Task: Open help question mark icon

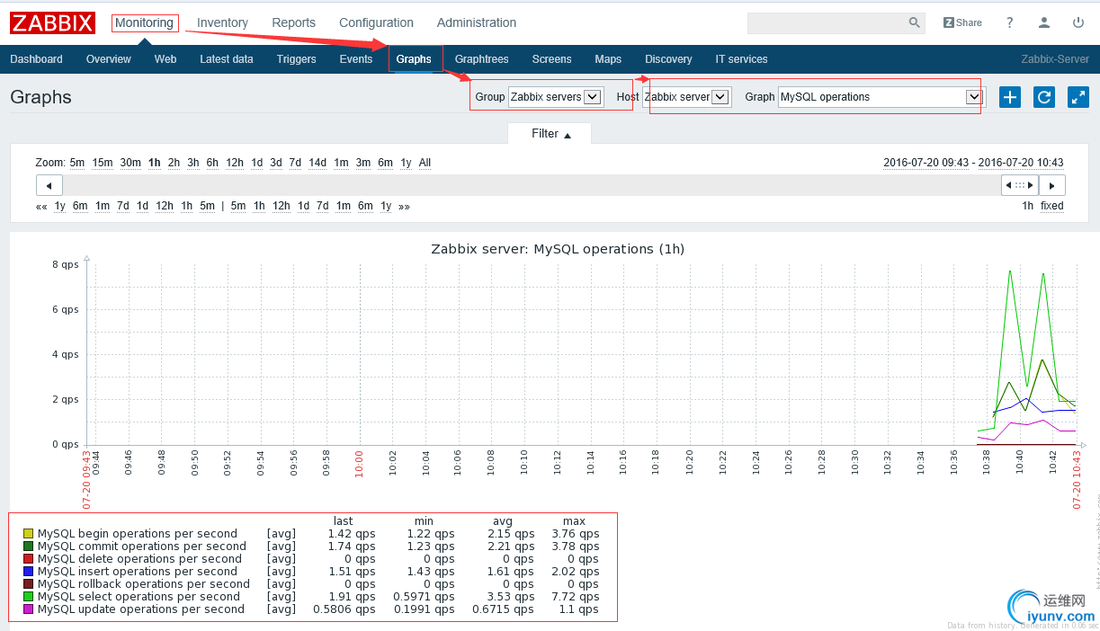Action: coord(1010,22)
